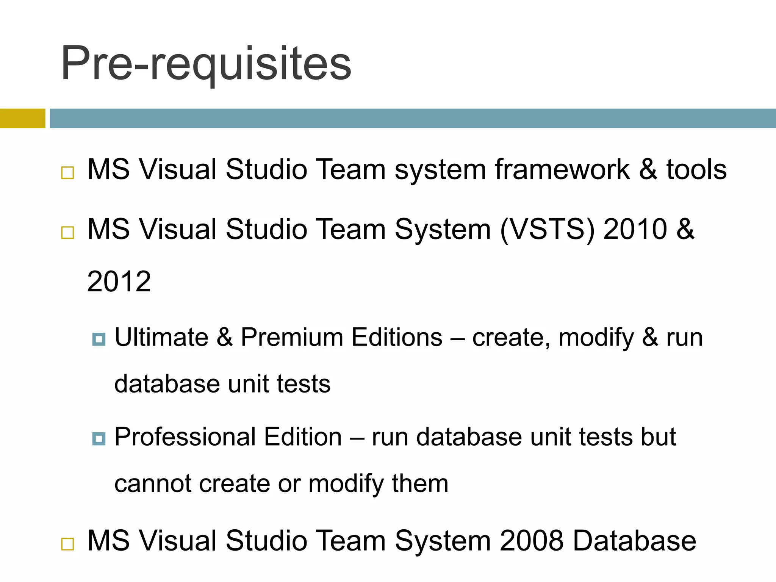Click the teal bullet before Ultimate & Premium
Viewport: 776px width, 582px height.
[x=99, y=339]
